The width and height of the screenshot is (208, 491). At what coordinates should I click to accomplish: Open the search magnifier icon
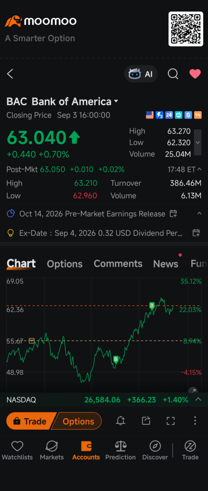(x=173, y=74)
